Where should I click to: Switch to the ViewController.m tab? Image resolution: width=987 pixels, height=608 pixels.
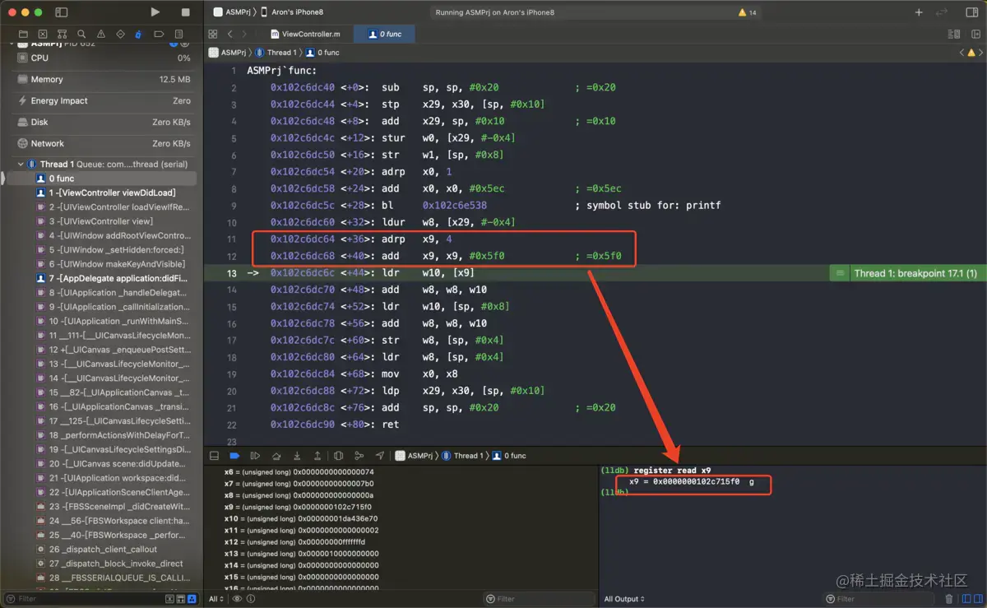(305, 34)
